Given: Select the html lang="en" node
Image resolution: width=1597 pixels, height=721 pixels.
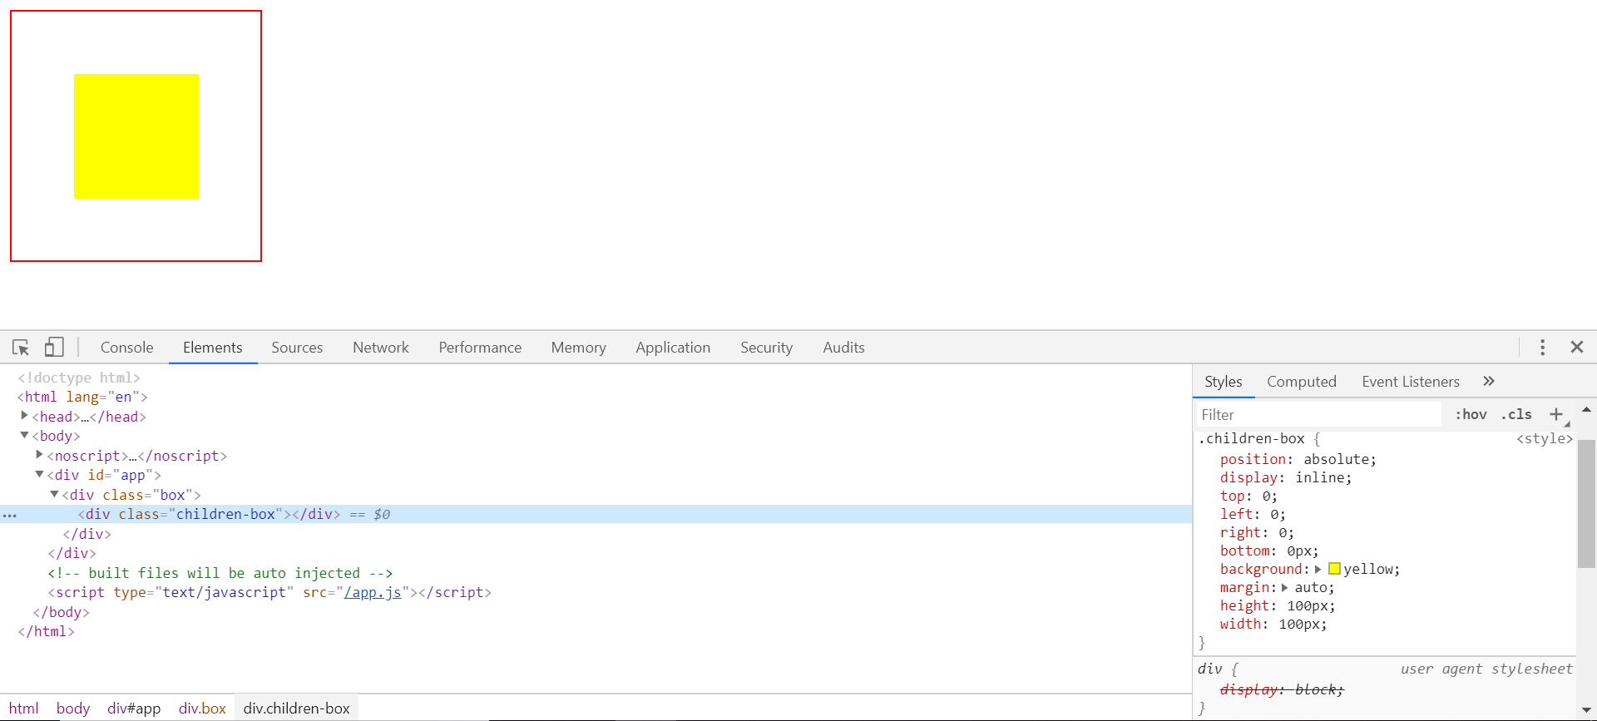Looking at the screenshot, I should click(82, 397).
